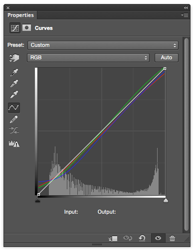
Task: Click the white point input slider
Action: point(166,200)
